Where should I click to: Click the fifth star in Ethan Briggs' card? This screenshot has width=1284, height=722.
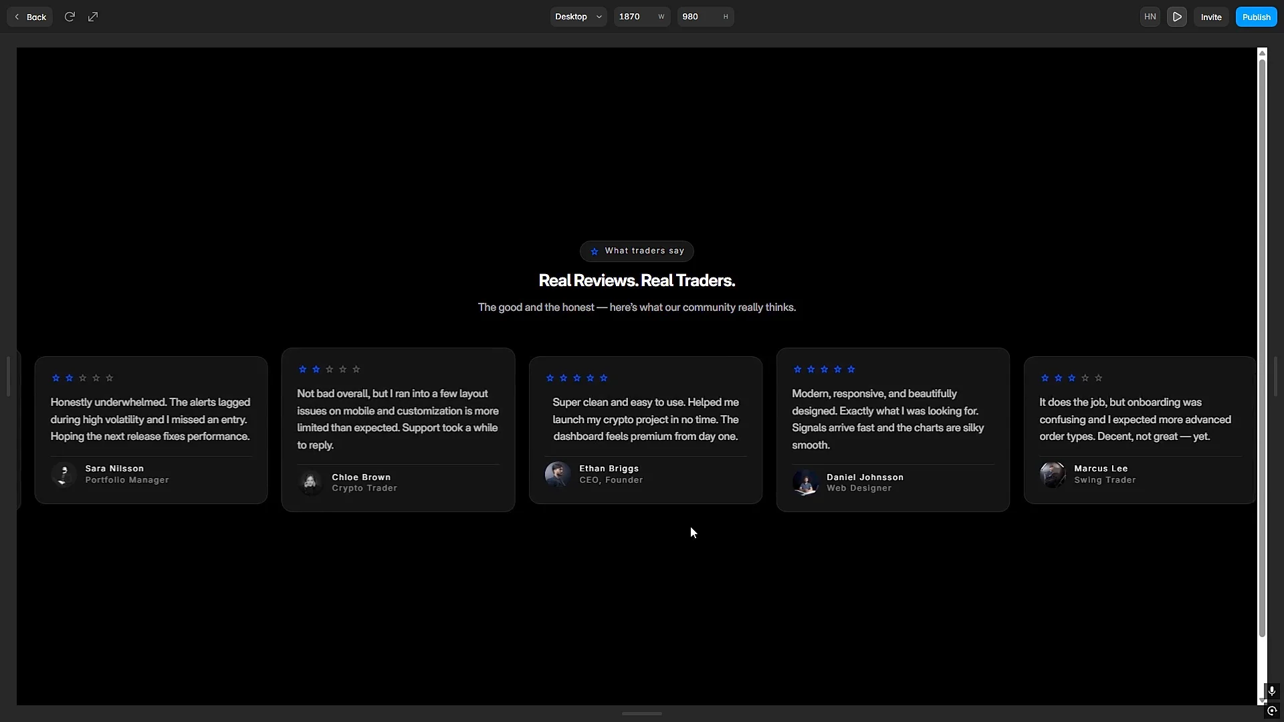[604, 378]
